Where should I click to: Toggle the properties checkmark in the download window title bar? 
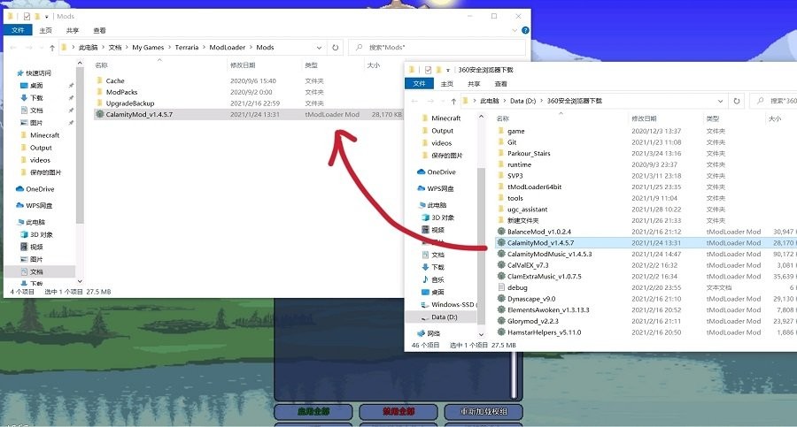coord(428,70)
